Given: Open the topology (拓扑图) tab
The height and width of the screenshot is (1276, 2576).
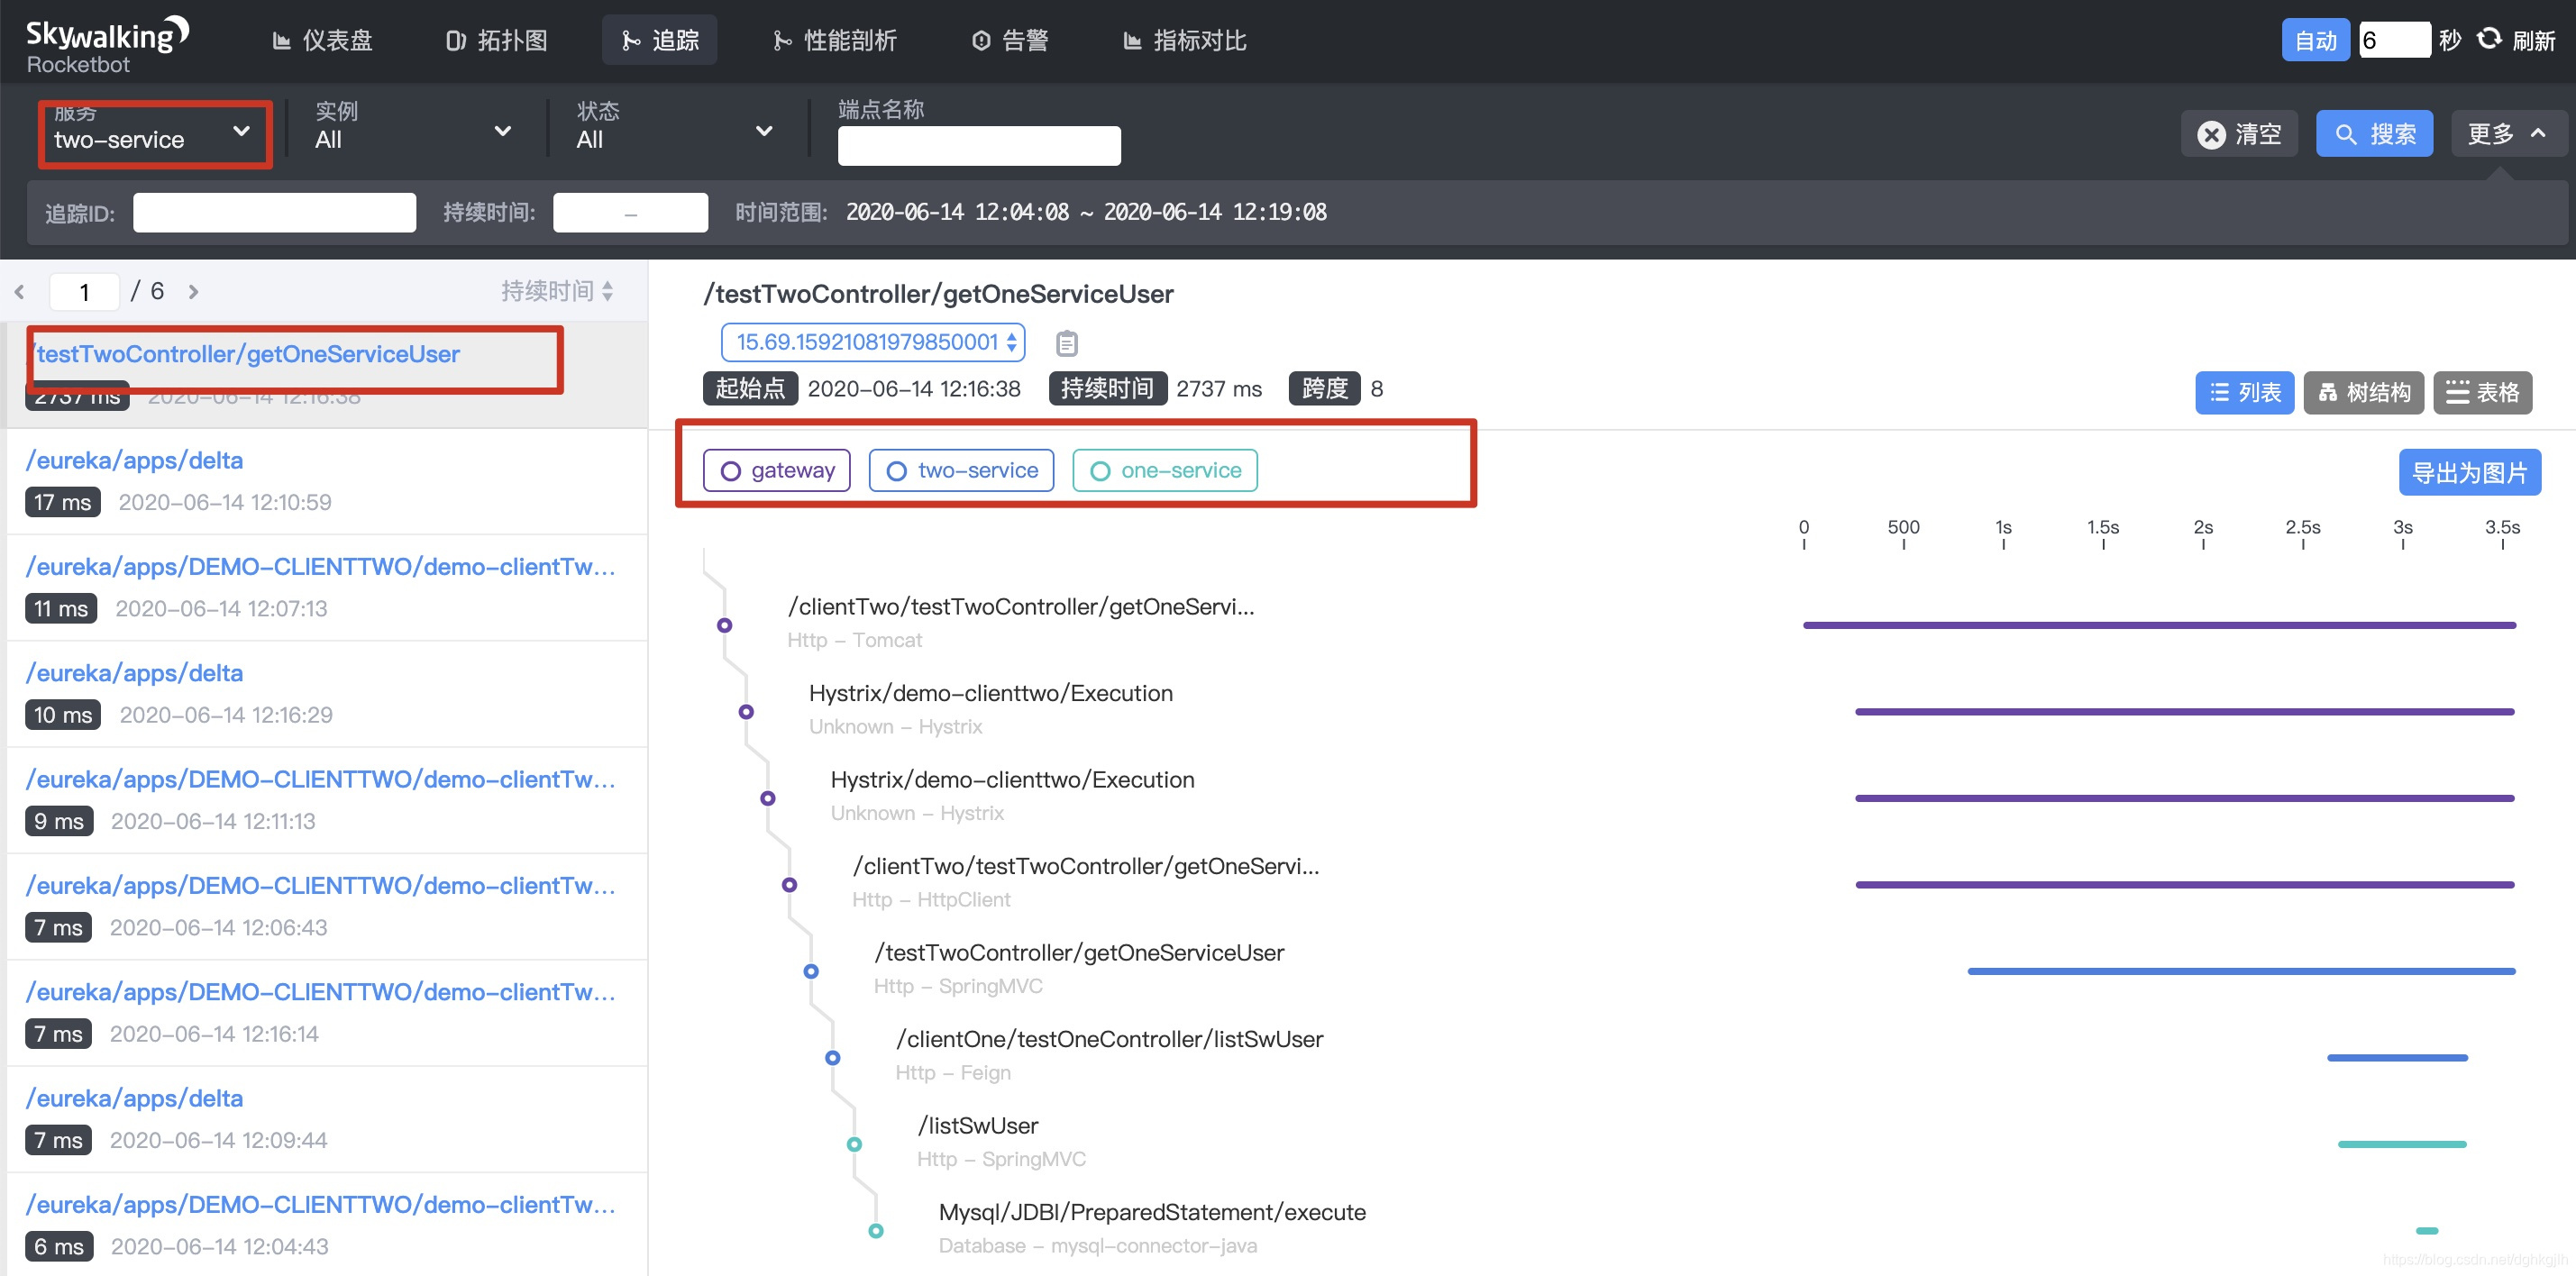Looking at the screenshot, I should coord(496,40).
